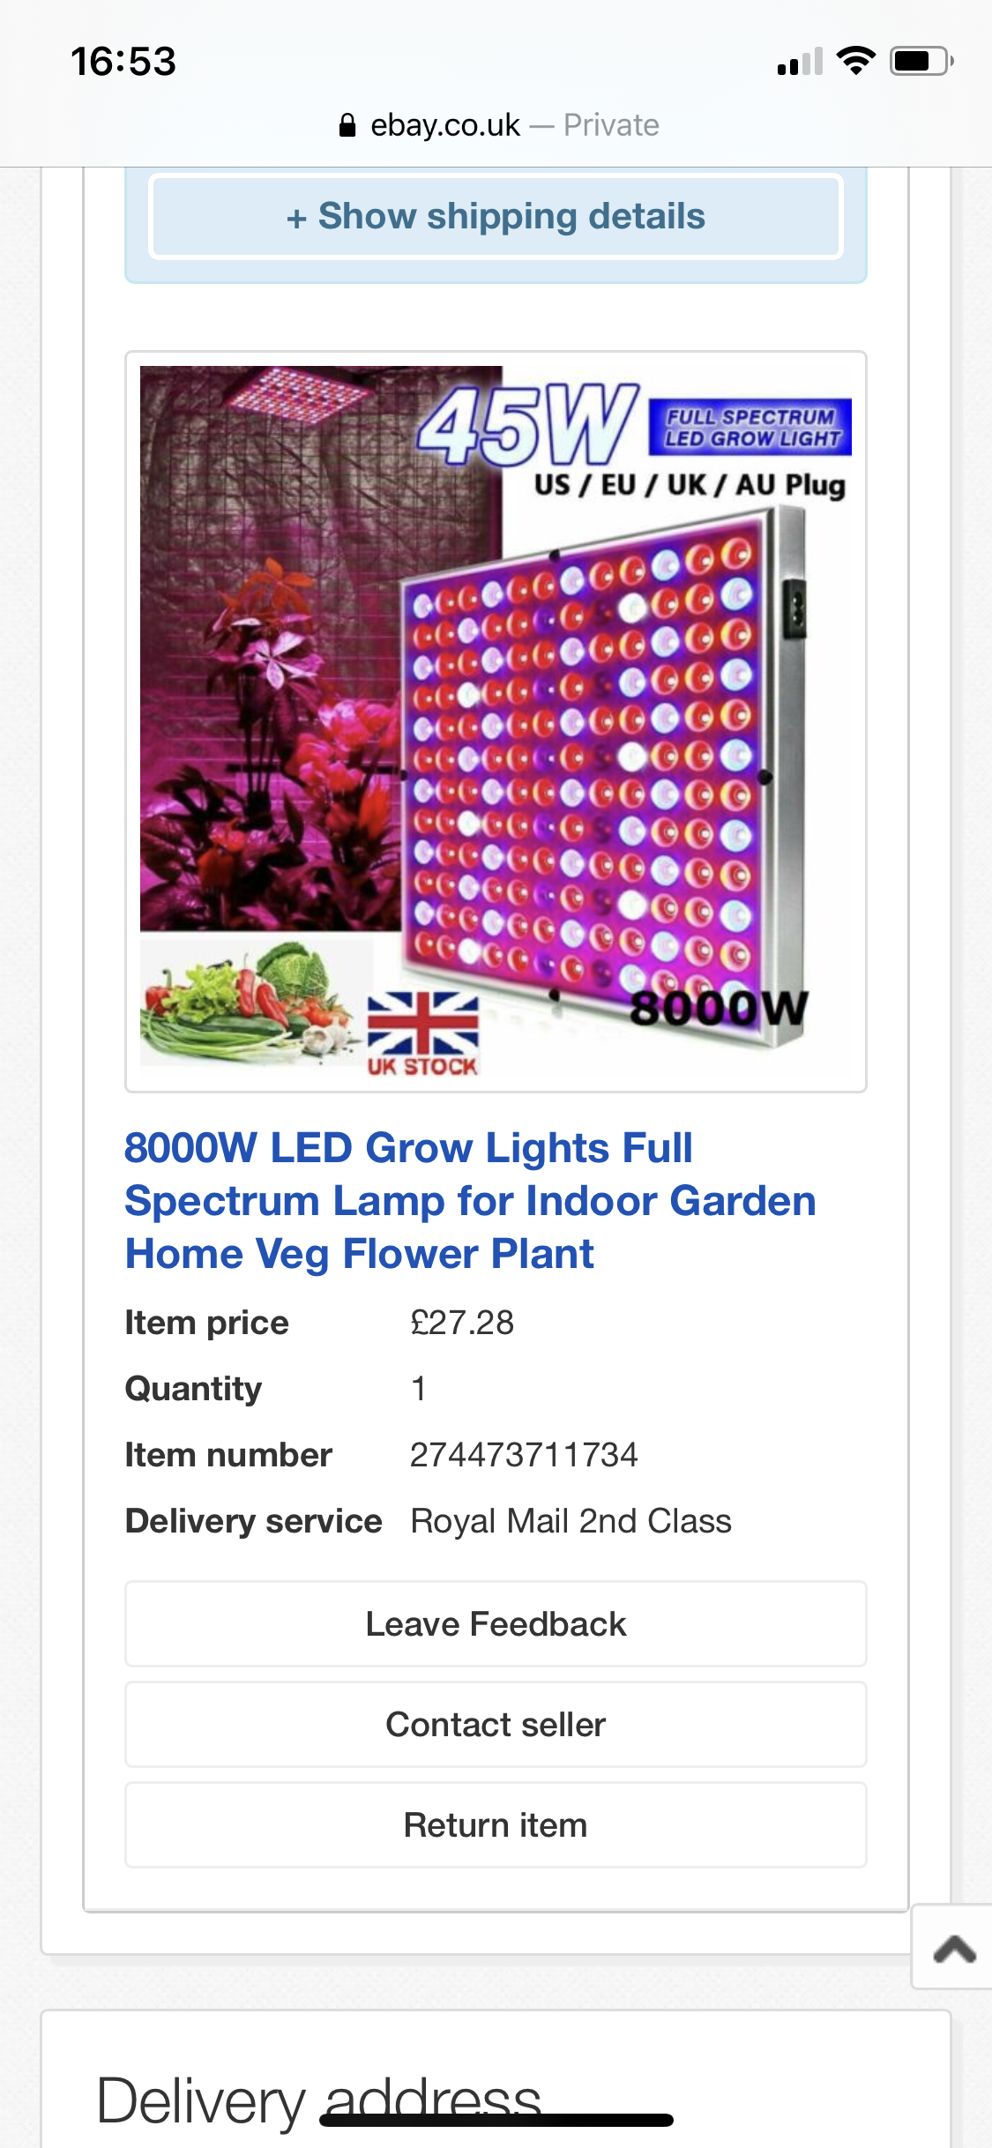The height and width of the screenshot is (2148, 992).
Task: Tap the Delivery address heading
Action: [318, 2100]
